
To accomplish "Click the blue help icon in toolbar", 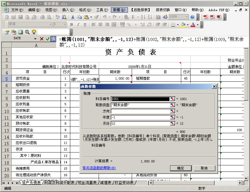I will tap(192, 17).
